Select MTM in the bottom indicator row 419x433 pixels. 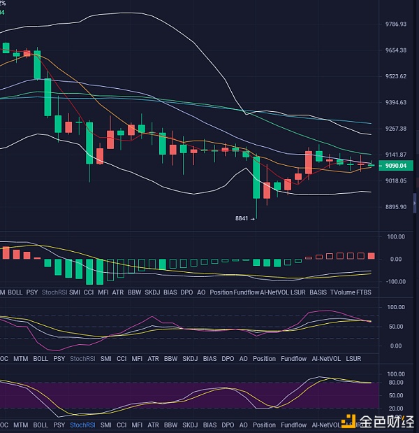pos(21,425)
